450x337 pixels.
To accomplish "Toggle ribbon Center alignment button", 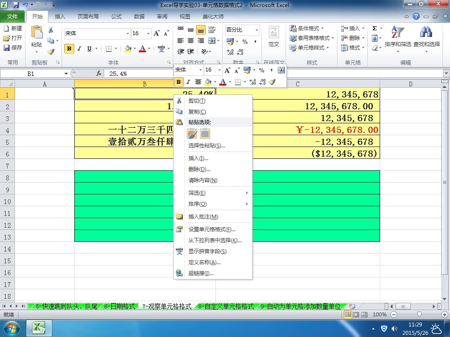I will [191, 41].
